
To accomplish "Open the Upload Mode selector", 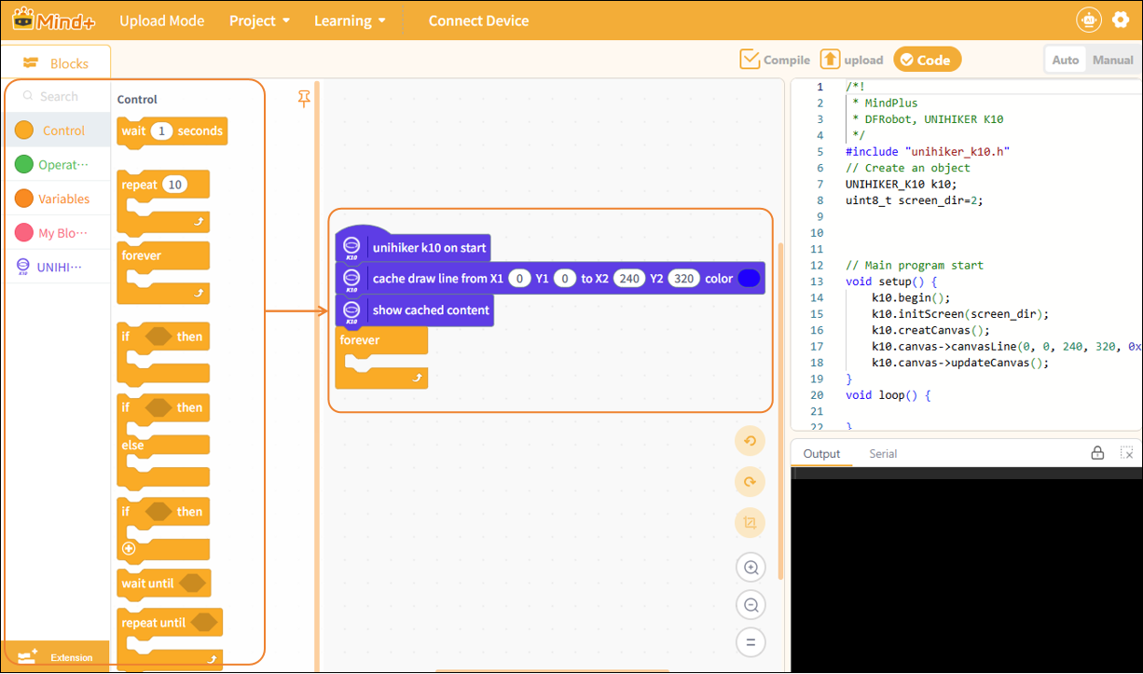I will [x=161, y=21].
